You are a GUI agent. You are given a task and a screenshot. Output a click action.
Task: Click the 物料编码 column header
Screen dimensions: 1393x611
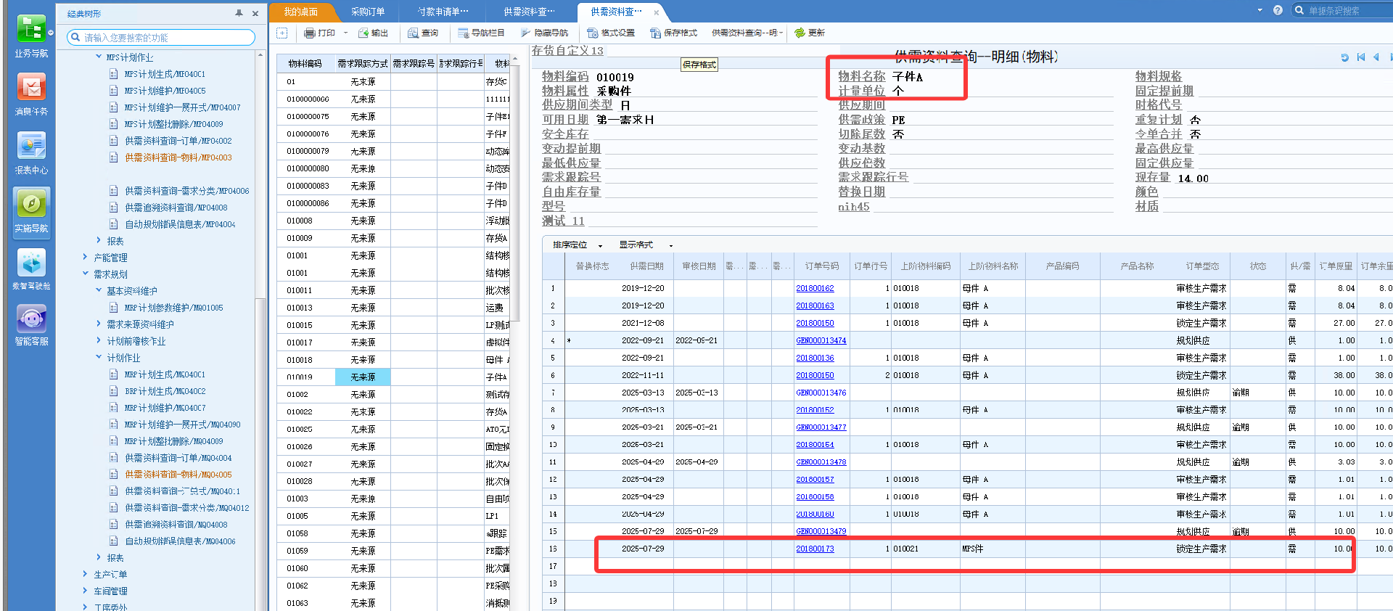point(305,64)
